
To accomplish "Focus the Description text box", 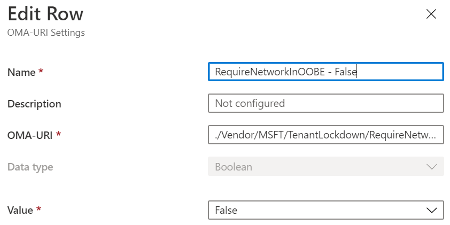I will point(325,103).
